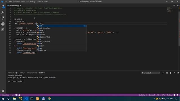Close the terminal panel
This screenshot has width=180, height=101.
coord(178,73)
